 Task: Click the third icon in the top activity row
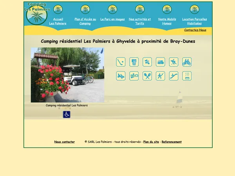click(147, 62)
